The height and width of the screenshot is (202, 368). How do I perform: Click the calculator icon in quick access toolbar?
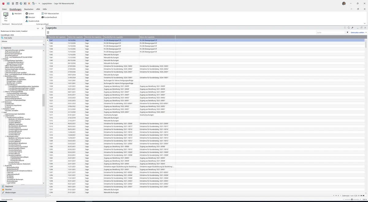pyautogui.click(x=13, y=3)
